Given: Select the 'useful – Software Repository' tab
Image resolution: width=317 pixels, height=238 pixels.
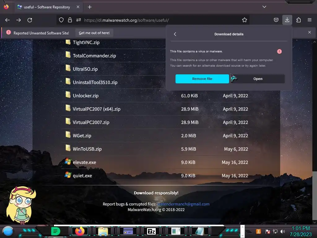Looking at the screenshot, I should [47, 7].
